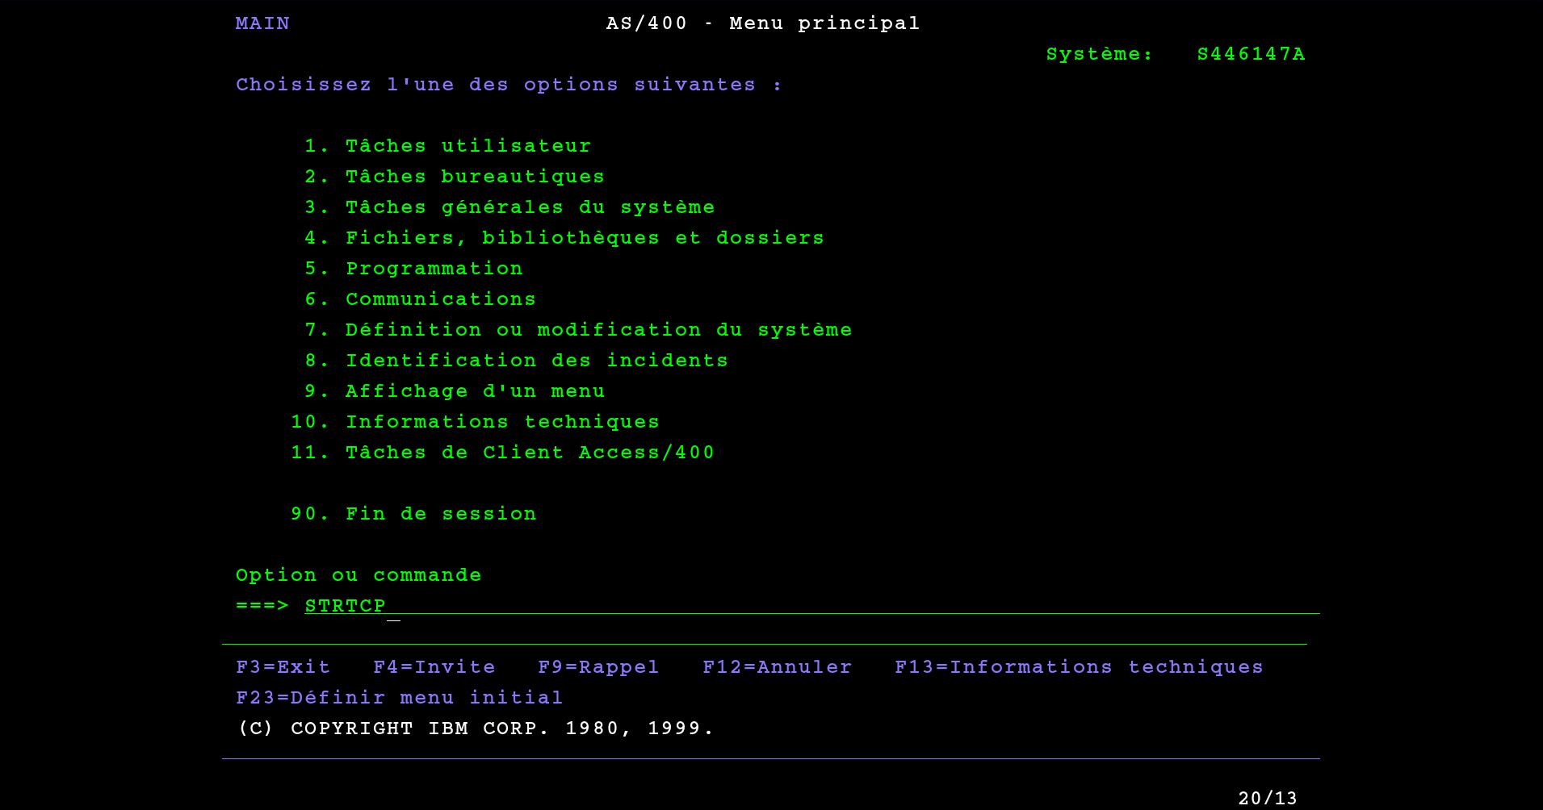Select F23=Définir menu initial
This screenshot has height=810, width=1543.
click(x=399, y=698)
